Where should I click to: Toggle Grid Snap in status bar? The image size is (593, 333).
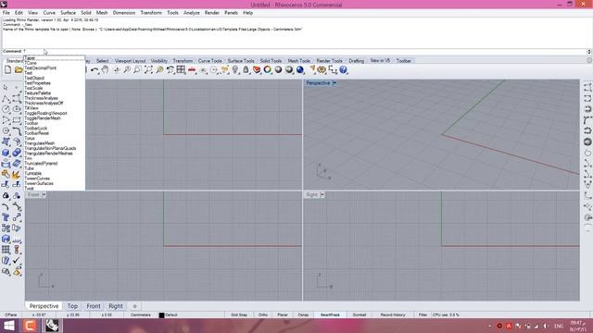click(239, 314)
